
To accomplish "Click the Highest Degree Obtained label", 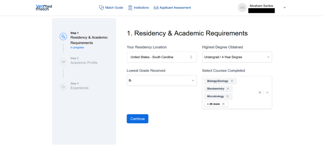I will pyautogui.click(x=222, y=47).
